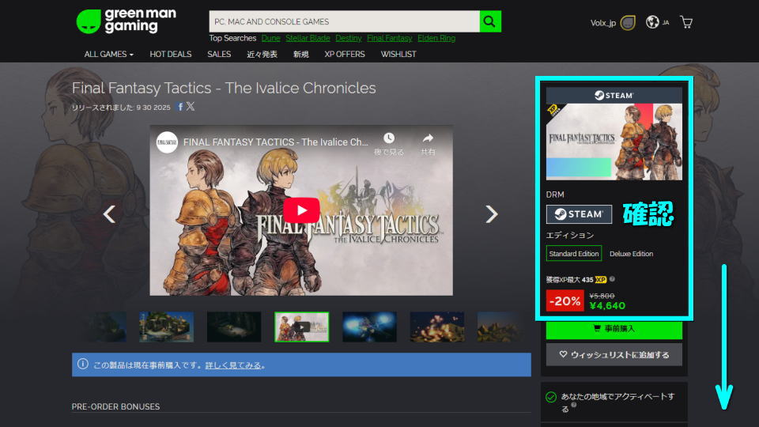Open the SALES menu item

219,55
